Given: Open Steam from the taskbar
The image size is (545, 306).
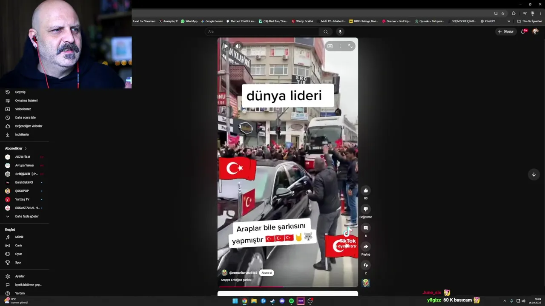Looking at the screenshot, I should [x=272, y=301].
